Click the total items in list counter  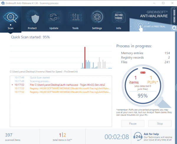pos(63,137)
